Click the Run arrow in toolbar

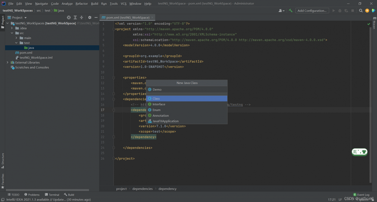click(x=334, y=11)
